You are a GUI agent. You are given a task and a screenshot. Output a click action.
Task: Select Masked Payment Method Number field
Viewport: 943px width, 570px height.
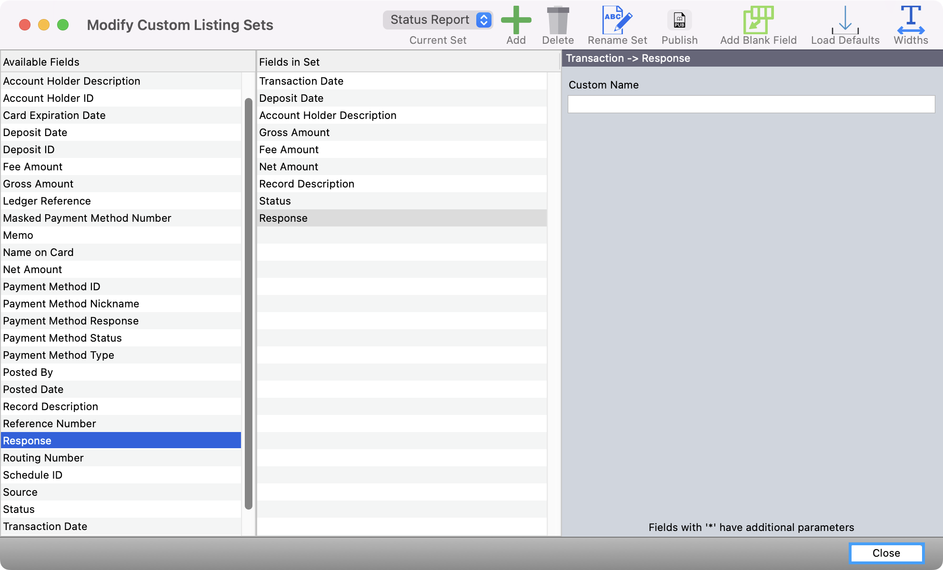coord(87,218)
